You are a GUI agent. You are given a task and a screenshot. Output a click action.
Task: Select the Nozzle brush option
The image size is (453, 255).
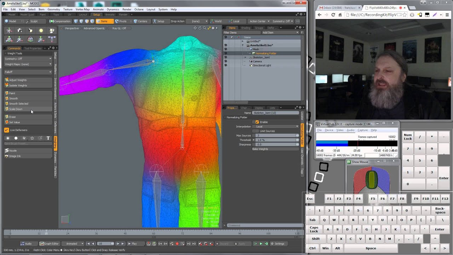28,151
